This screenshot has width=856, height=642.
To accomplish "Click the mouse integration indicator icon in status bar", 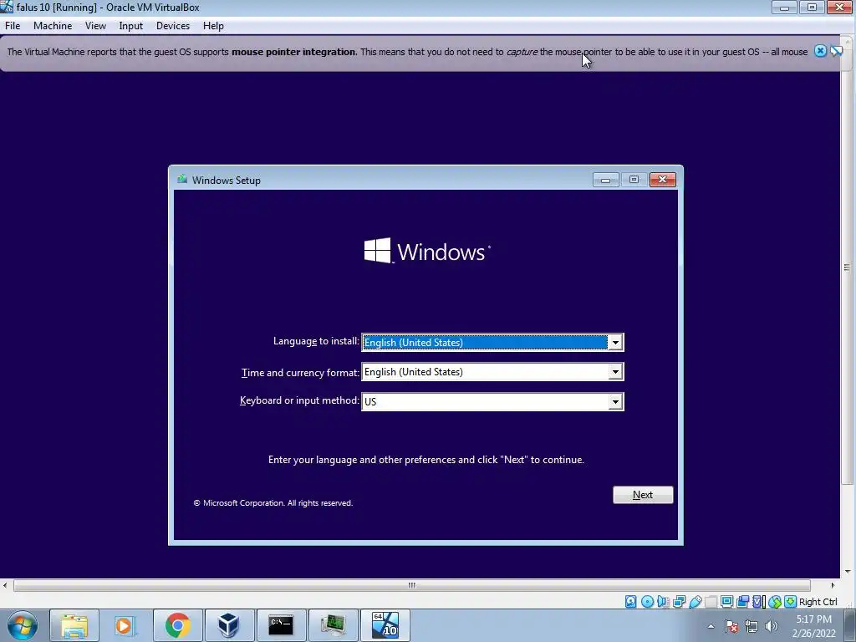I will click(775, 602).
